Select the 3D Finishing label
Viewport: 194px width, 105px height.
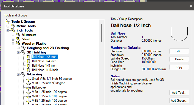click(36, 52)
